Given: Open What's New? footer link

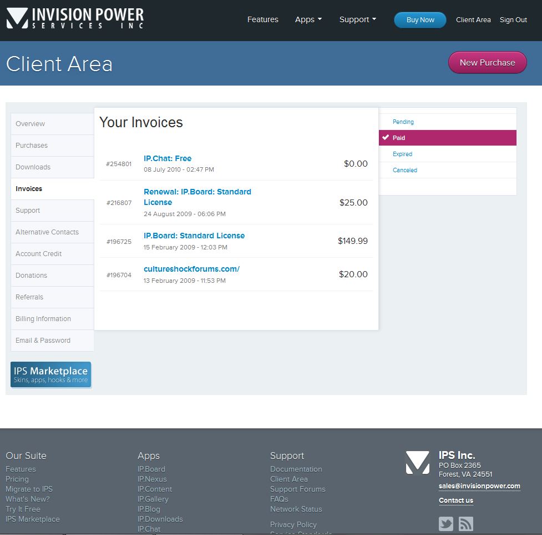Looking at the screenshot, I should tap(28, 499).
